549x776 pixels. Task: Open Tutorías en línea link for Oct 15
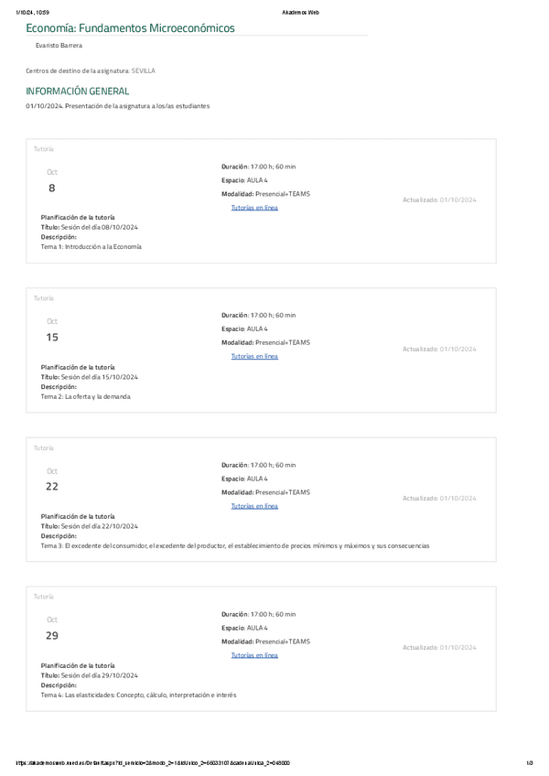tap(254, 356)
